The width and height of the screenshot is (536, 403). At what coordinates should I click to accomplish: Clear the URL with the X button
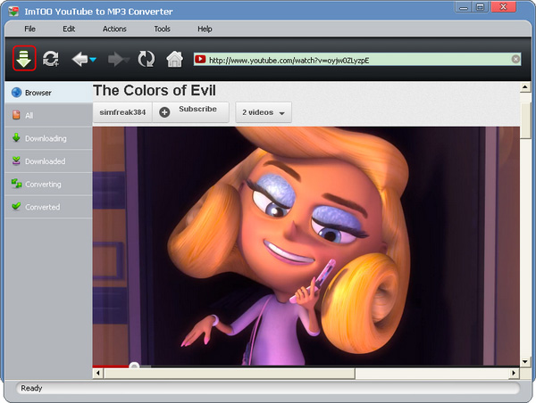515,60
